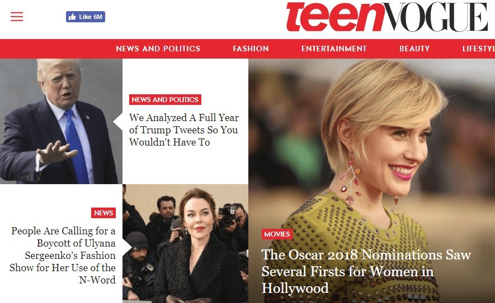This screenshot has height=303, width=495.
Task: Open the Oscar 2018 Nominations headline
Action: click(366, 271)
